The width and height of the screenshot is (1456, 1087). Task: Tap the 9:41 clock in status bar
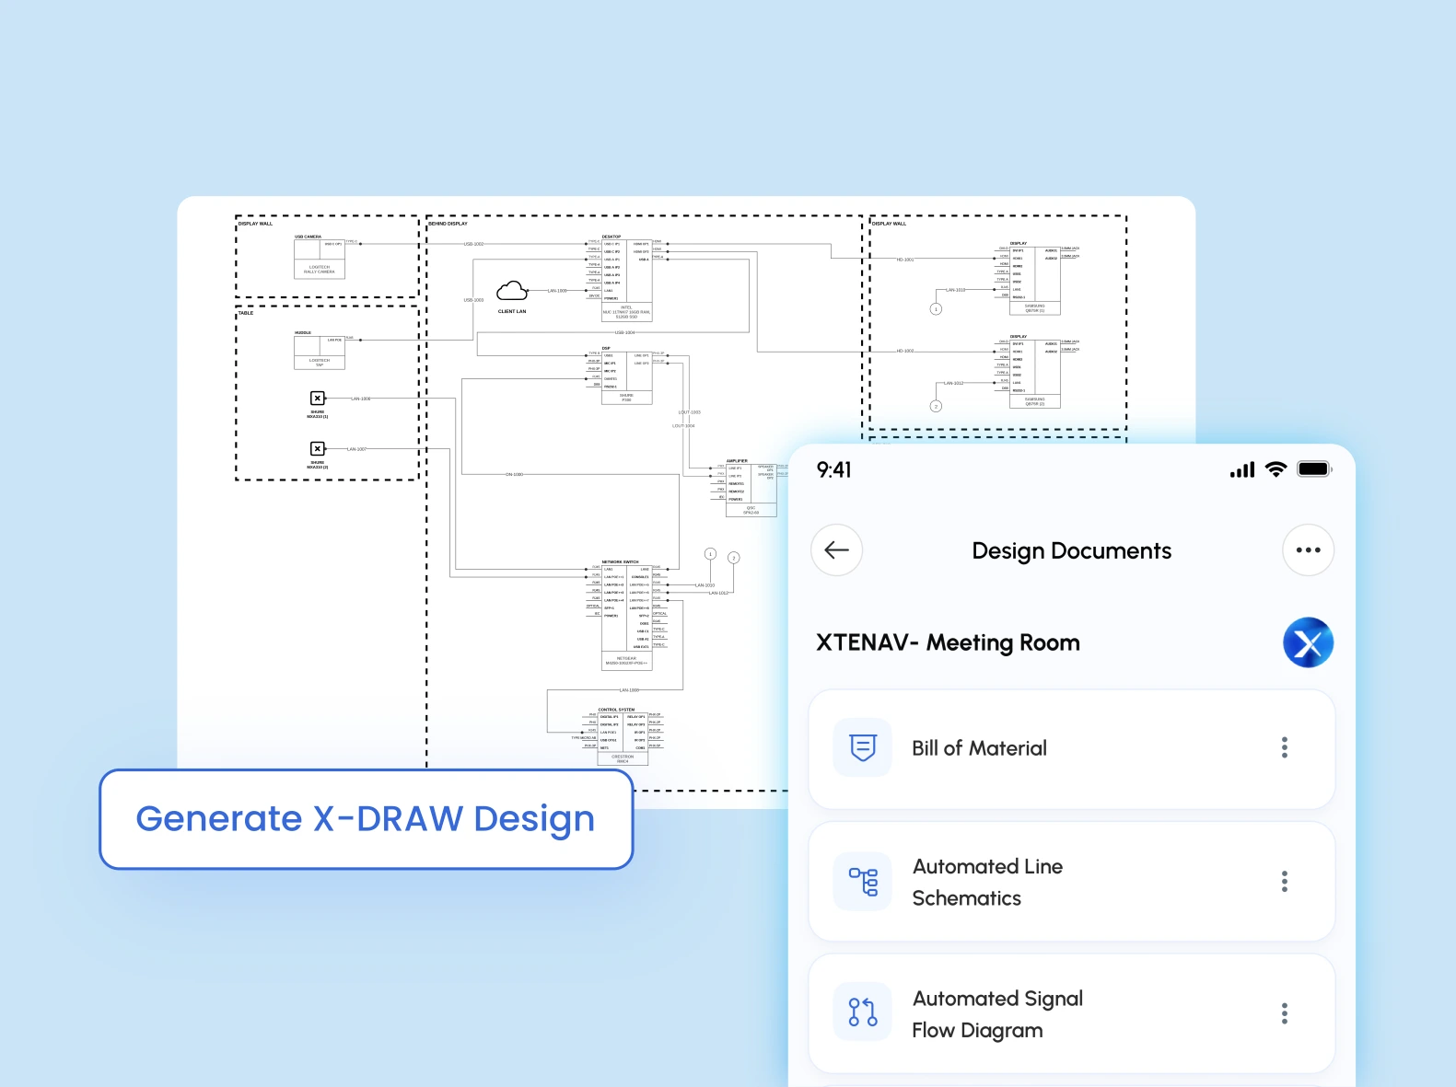click(834, 469)
